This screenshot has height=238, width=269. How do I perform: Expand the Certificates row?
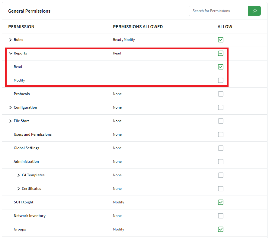click(x=18, y=189)
